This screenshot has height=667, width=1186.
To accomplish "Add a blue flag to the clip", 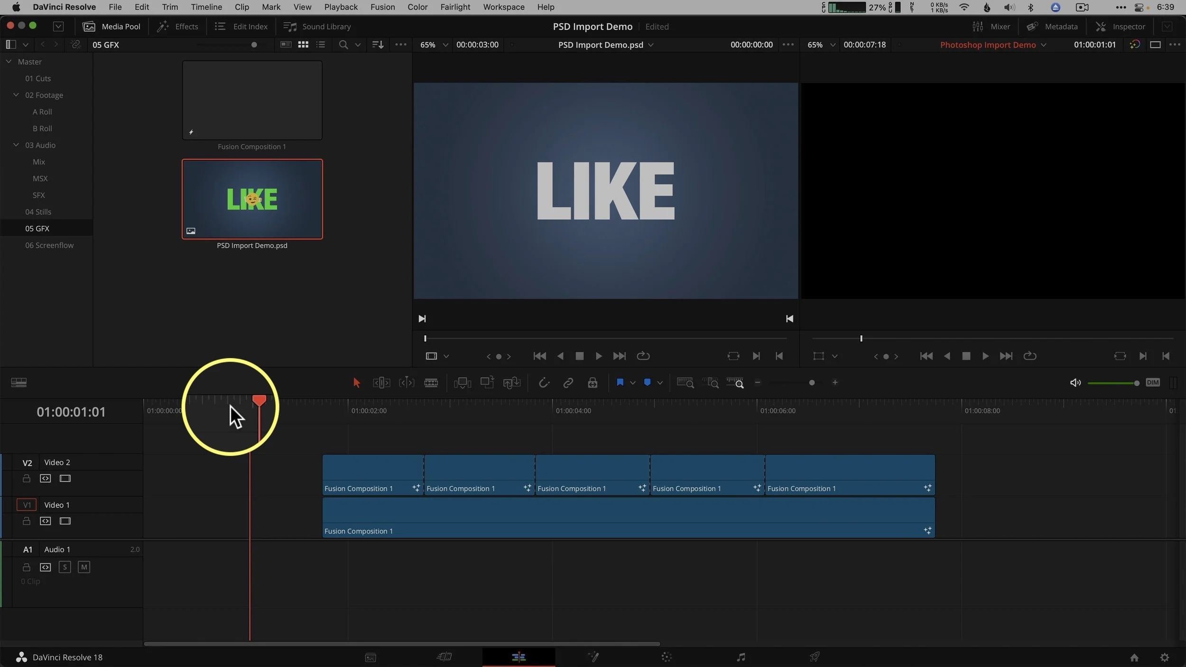I will tap(620, 382).
